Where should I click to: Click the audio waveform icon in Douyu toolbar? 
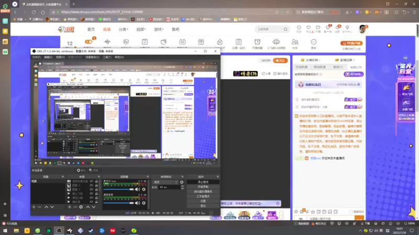107,42
